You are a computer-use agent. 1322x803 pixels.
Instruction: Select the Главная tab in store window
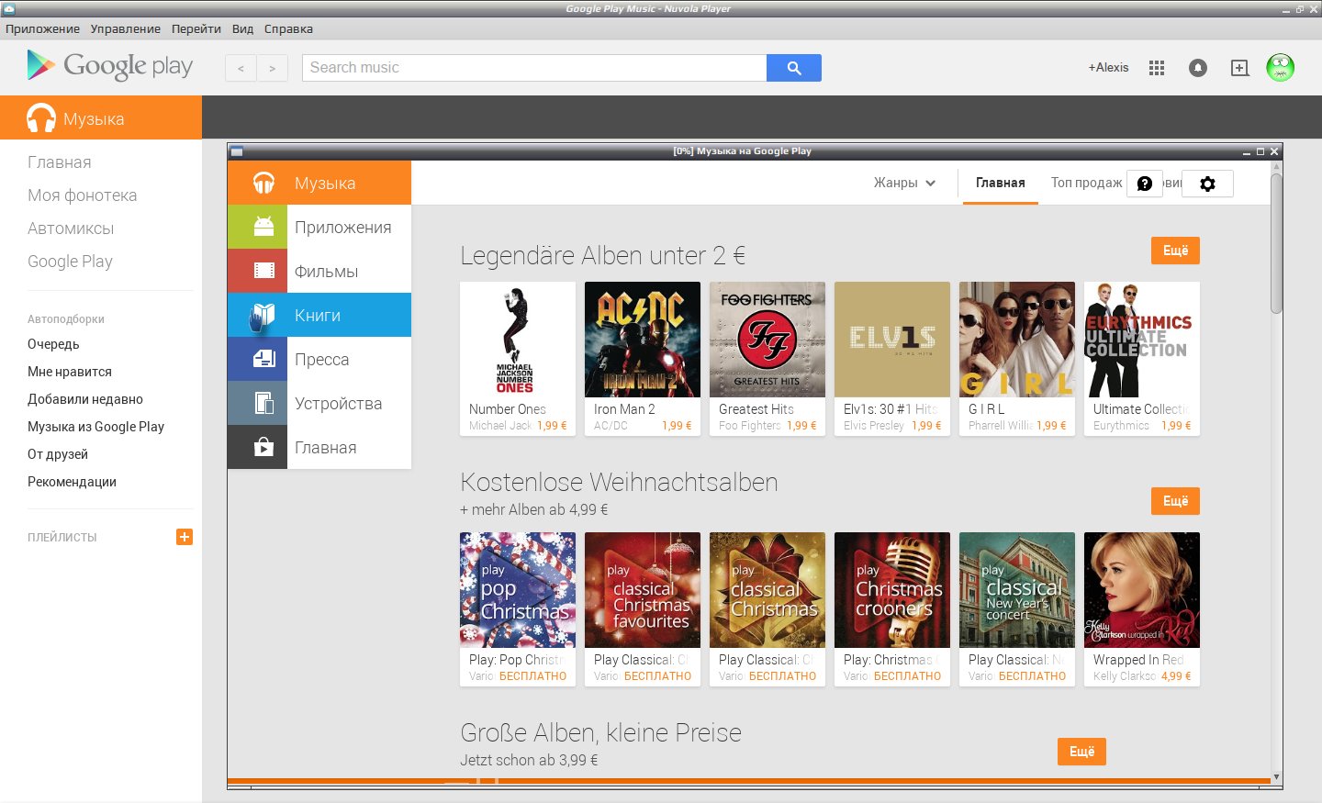1001,183
